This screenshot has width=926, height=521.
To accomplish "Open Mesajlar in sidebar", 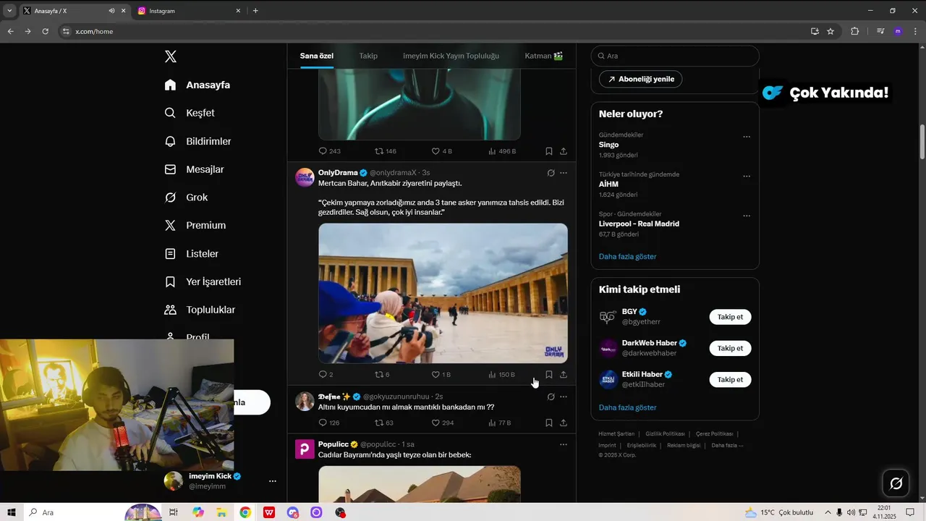I will pyautogui.click(x=194, y=169).
